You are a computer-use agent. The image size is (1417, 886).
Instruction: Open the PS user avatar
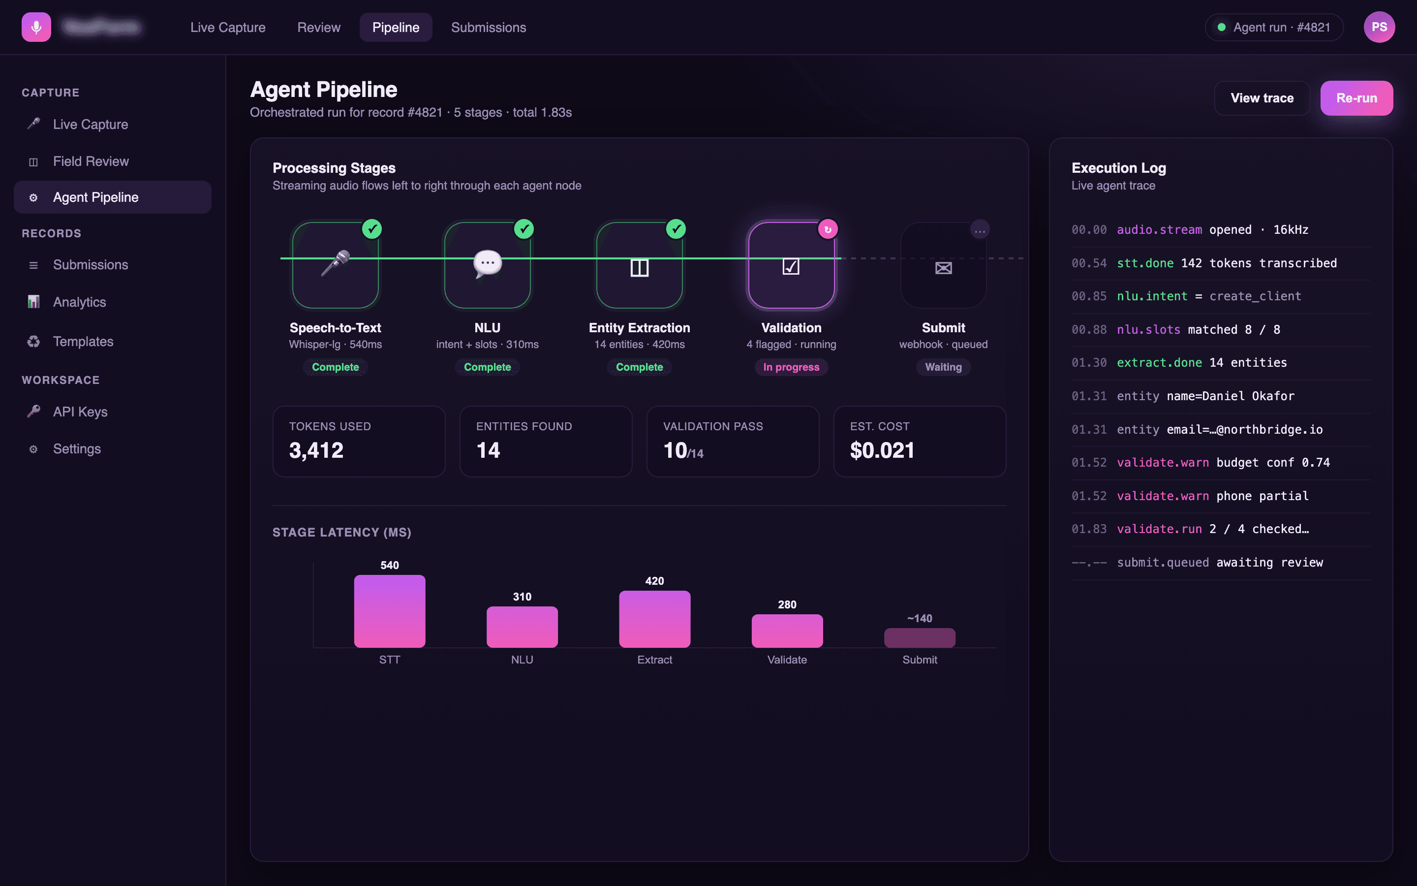coord(1379,28)
